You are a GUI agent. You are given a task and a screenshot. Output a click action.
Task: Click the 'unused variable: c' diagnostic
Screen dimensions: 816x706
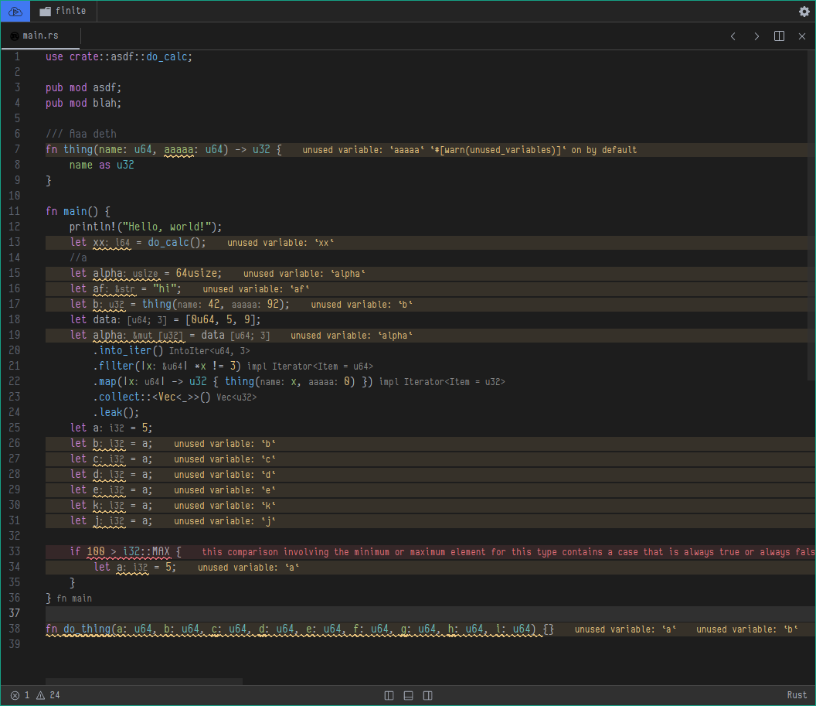(x=225, y=459)
